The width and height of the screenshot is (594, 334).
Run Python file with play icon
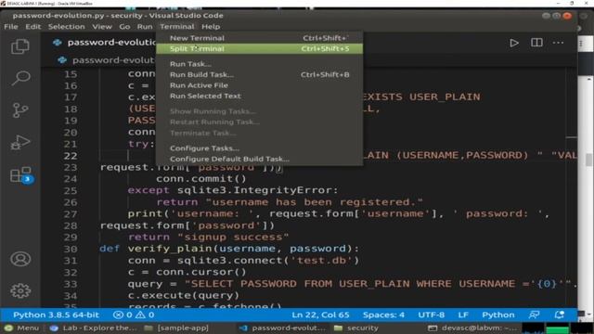tap(514, 43)
